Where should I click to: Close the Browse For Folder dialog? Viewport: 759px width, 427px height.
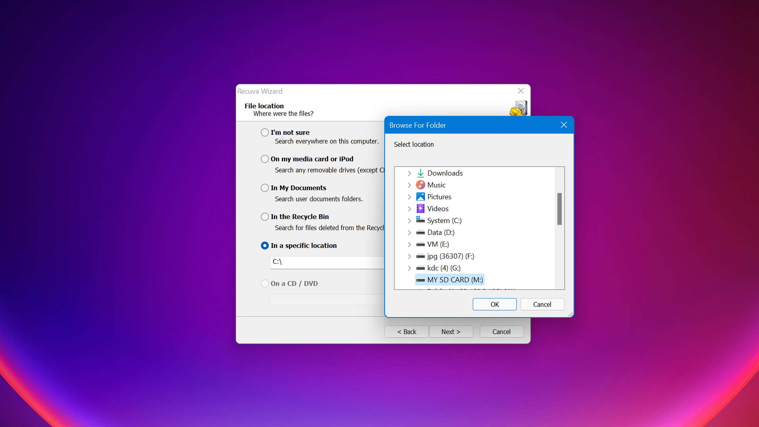[x=564, y=125]
